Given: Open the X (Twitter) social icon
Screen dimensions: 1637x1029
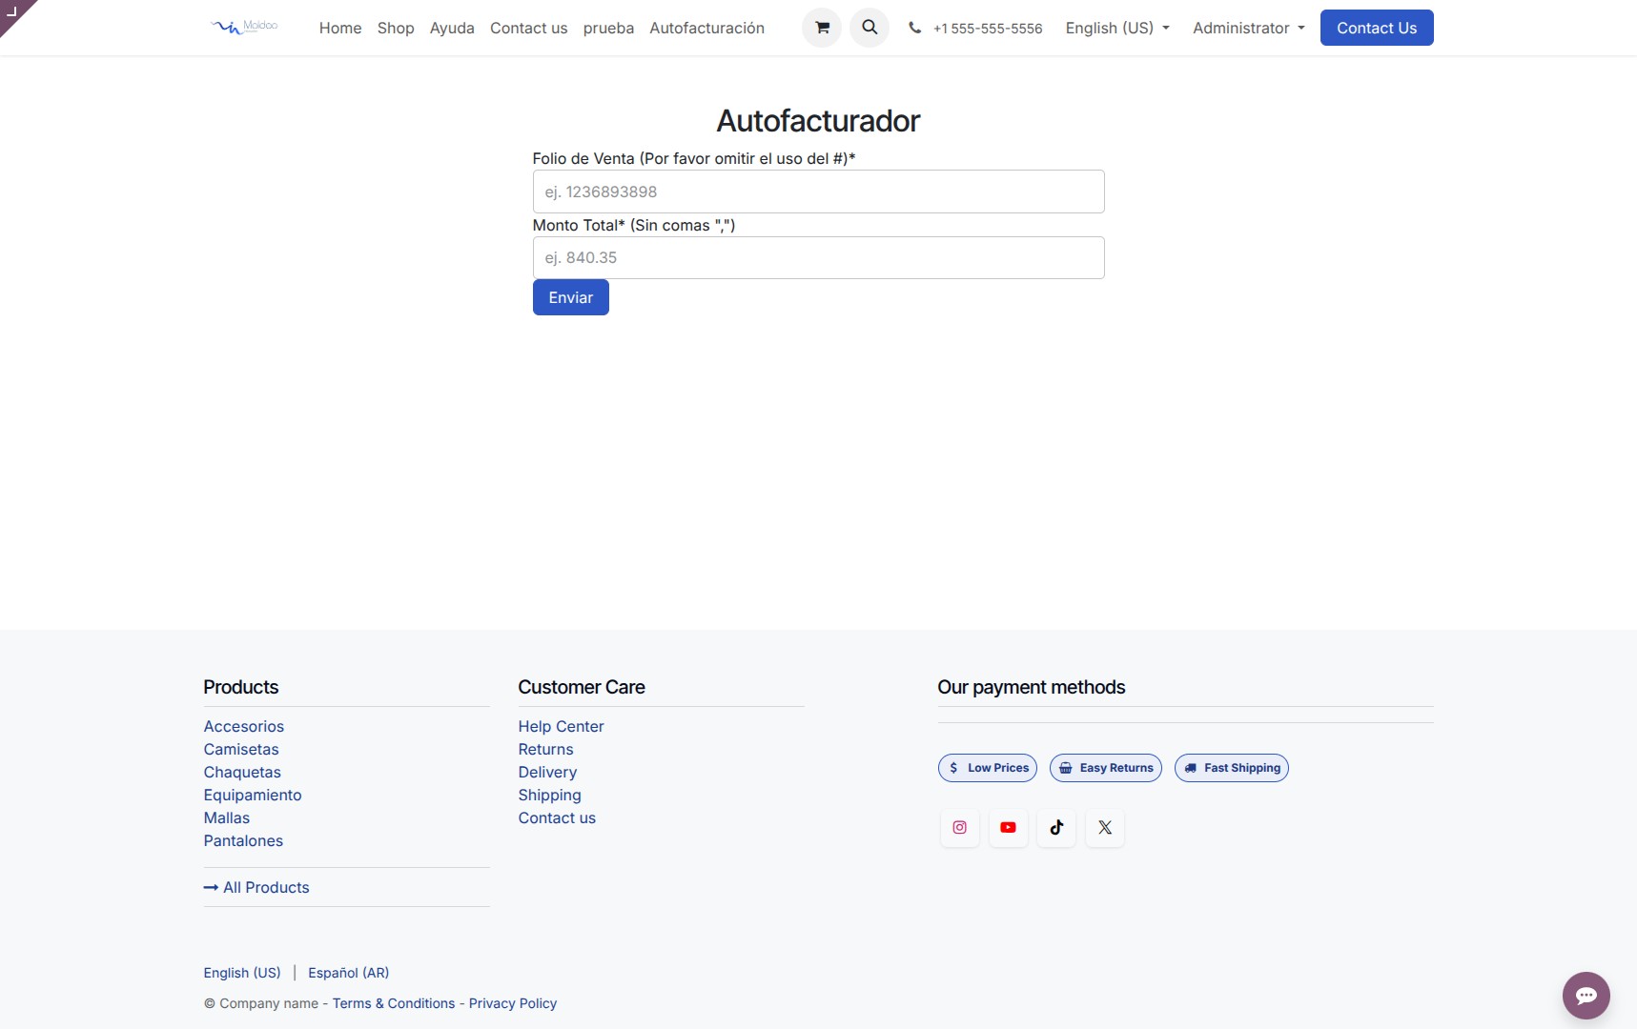Looking at the screenshot, I should [x=1105, y=828].
